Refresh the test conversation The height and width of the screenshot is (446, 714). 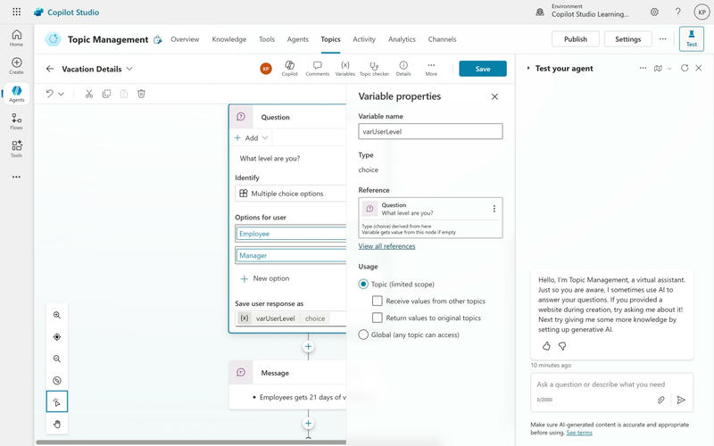pyautogui.click(x=685, y=68)
